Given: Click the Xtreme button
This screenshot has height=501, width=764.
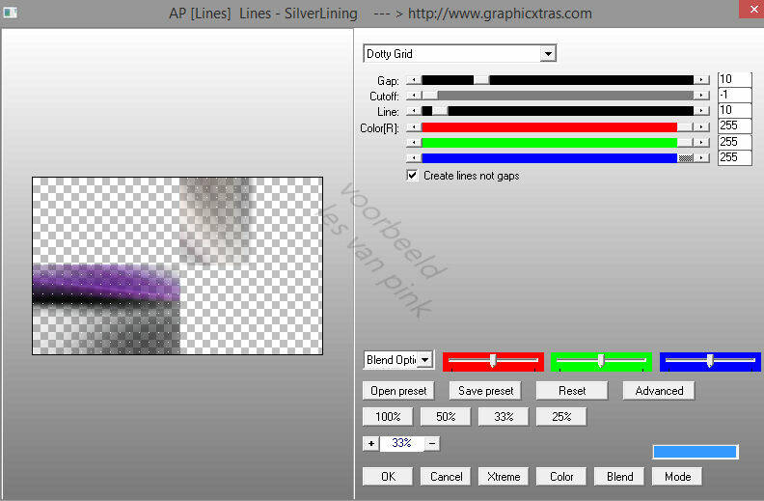Looking at the screenshot, I should 504,477.
